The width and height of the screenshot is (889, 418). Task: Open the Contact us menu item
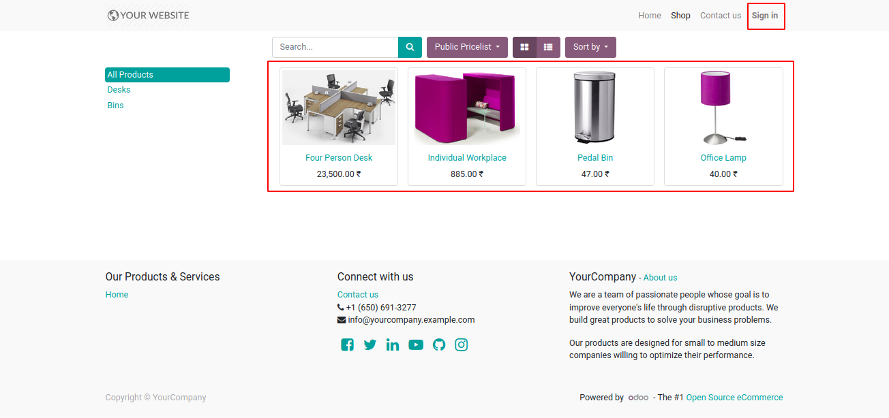click(720, 15)
